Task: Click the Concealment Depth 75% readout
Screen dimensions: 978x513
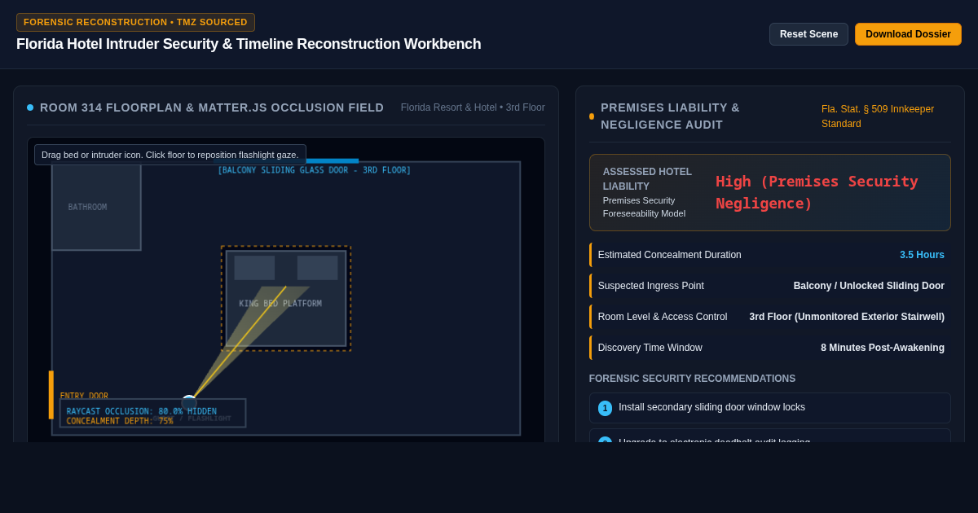Action: [x=120, y=421]
